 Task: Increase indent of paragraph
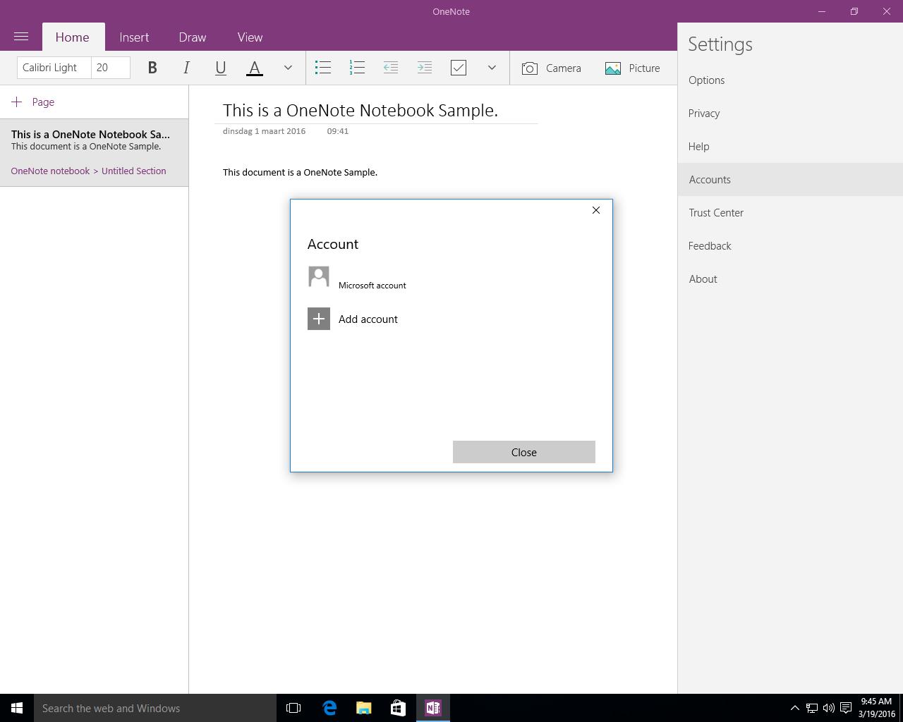pyautogui.click(x=425, y=68)
